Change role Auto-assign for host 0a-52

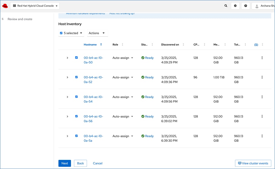123,77
